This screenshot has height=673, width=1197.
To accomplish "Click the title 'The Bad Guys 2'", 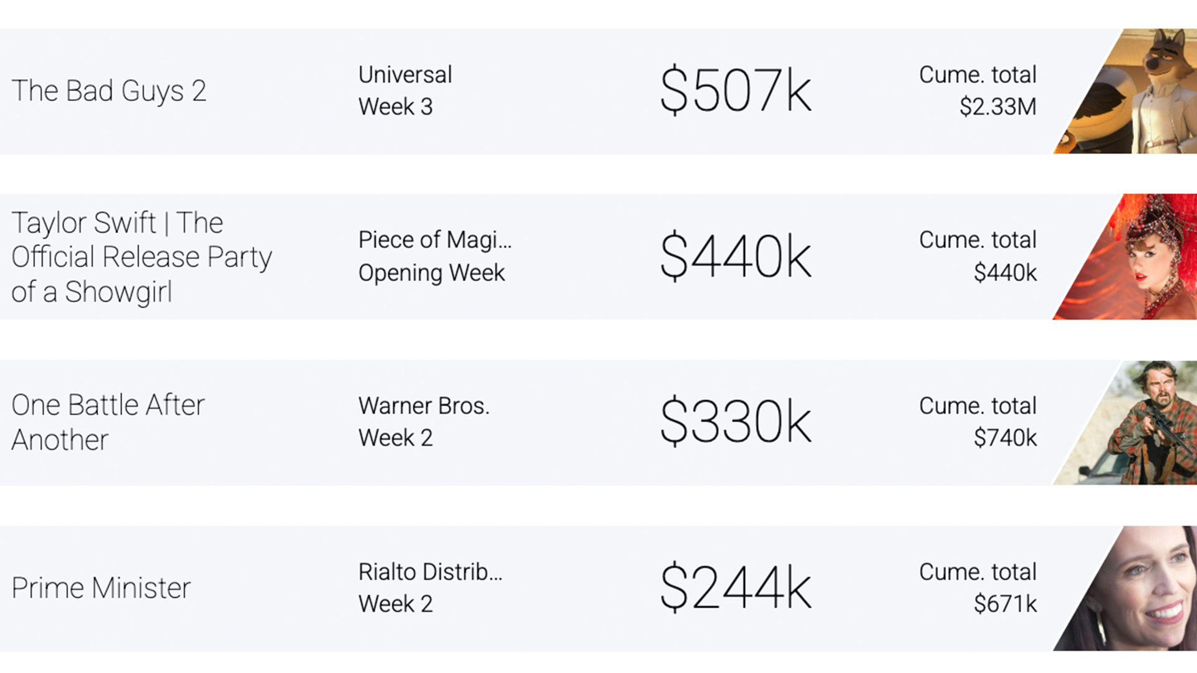I will tap(108, 91).
